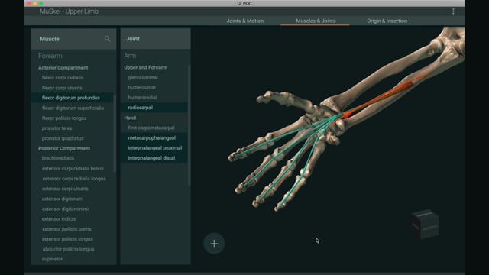This screenshot has height=275, width=489.
Task: Select extensor digitorum muscle
Action: pyautogui.click(x=62, y=199)
